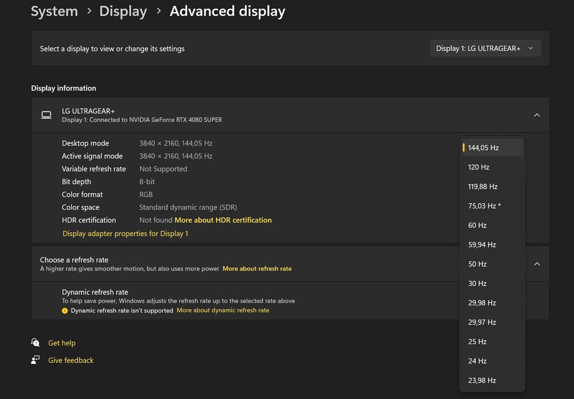Click the Bit depth 8-bit value
The height and width of the screenshot is (399, 574).
147,182
